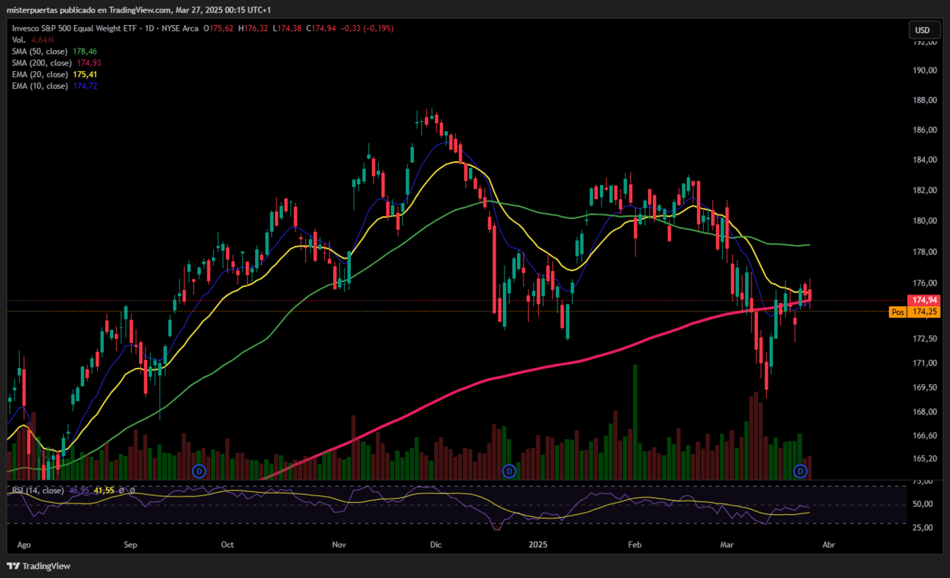The image size is (950, 578).
Task: Click the −0,33 (−0,19%) change value
Action: (367, 28)
